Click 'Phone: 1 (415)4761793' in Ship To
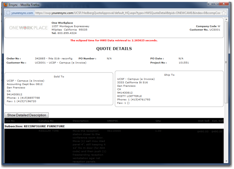The height and width of the screenshot is (169, 234). click(x=134, y=100)
